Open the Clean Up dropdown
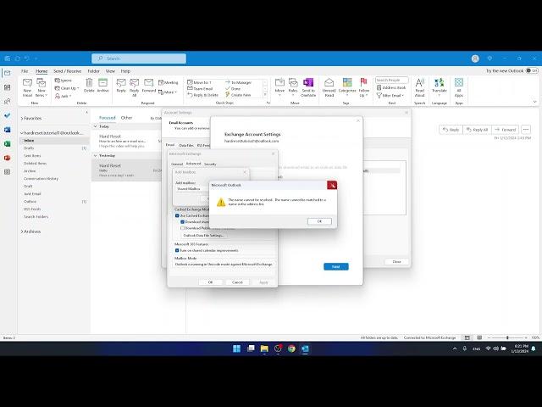The width and height of the screenshot is (542, 407). point(67,88)
